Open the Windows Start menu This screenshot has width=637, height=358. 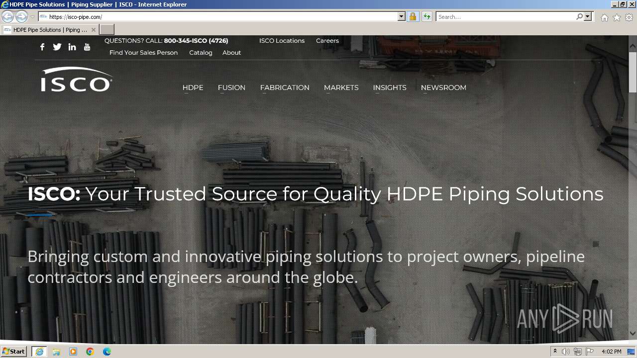point(14,352)
